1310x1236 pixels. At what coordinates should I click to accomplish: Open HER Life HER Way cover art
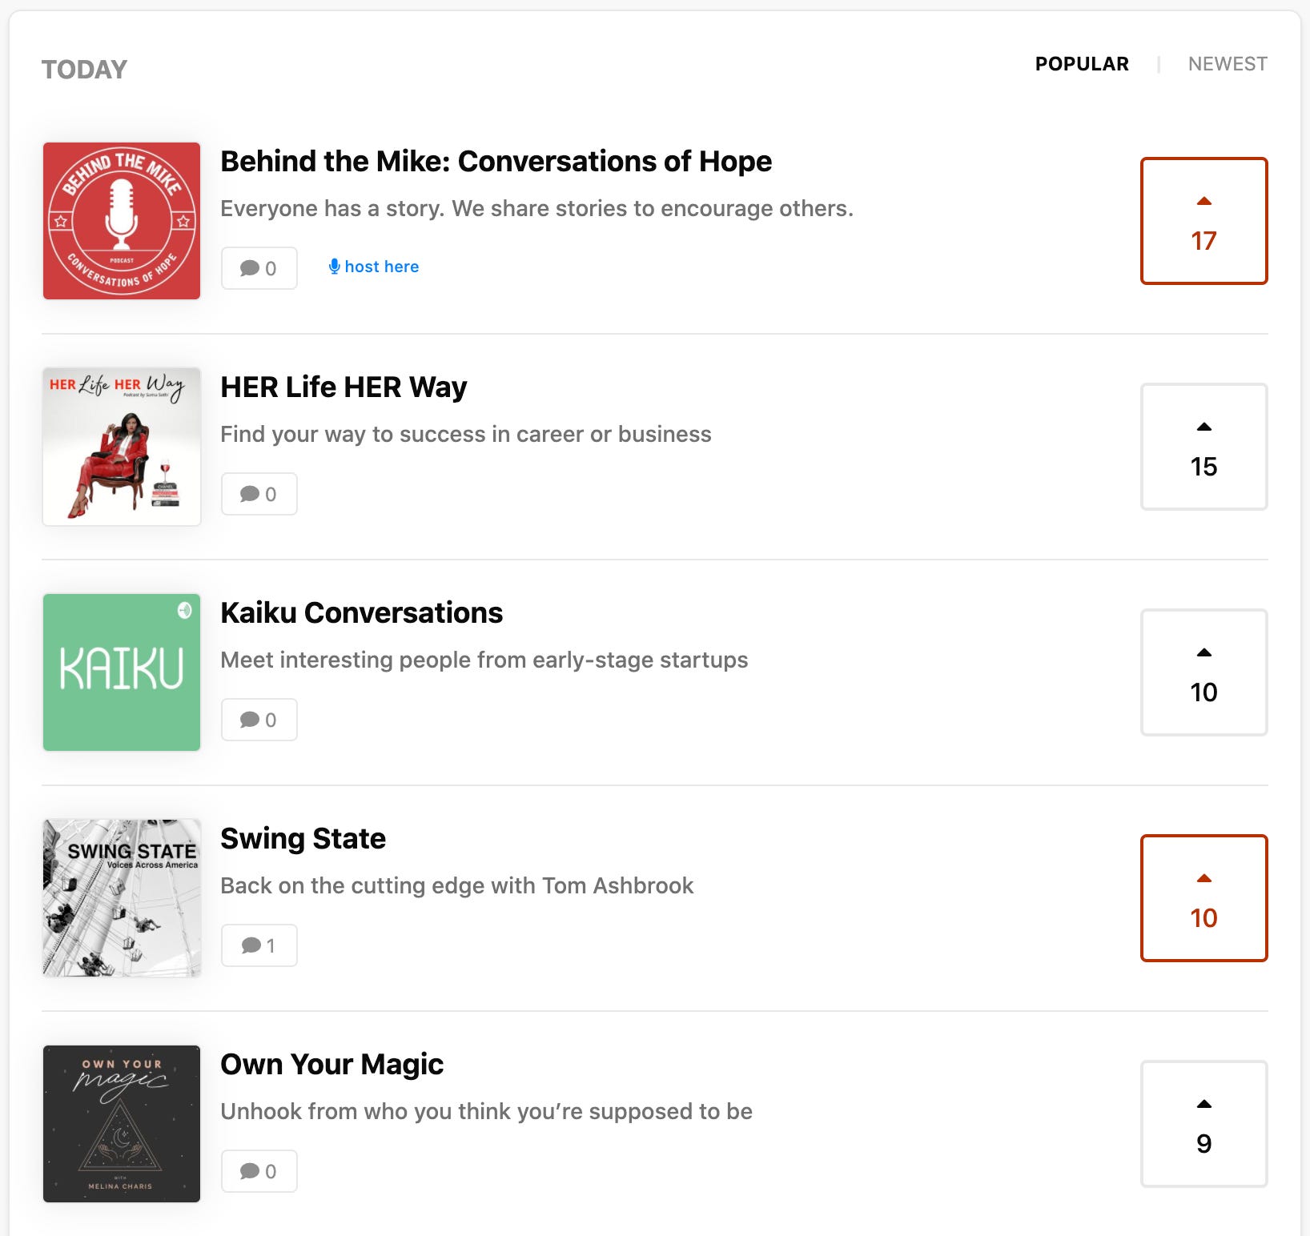122,447
